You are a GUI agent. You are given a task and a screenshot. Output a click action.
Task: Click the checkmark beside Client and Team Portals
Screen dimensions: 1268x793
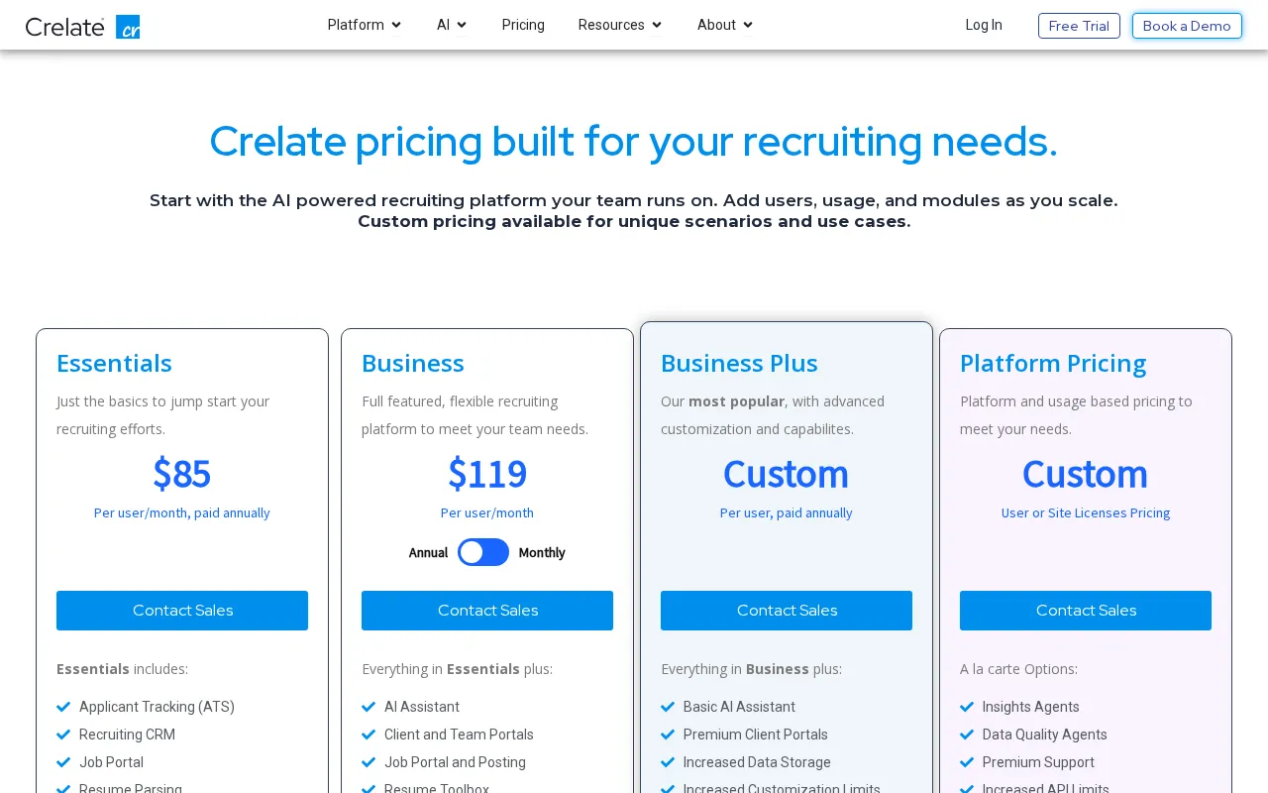coord(369,735)
